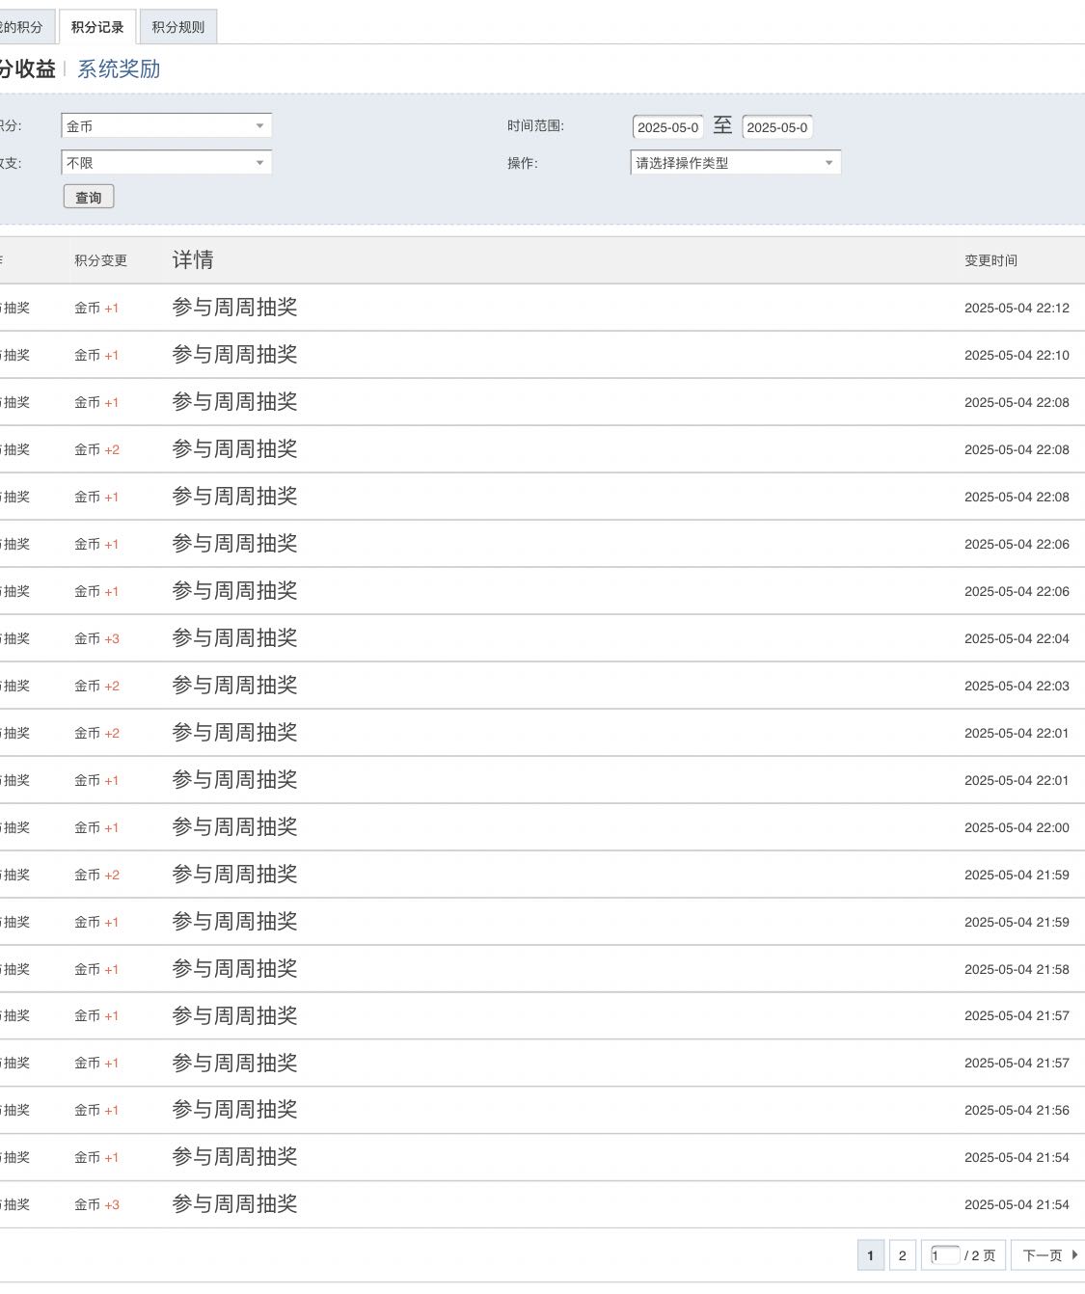Click the 详情 column header
The image size is (1085, 1294).
point(193,260)
